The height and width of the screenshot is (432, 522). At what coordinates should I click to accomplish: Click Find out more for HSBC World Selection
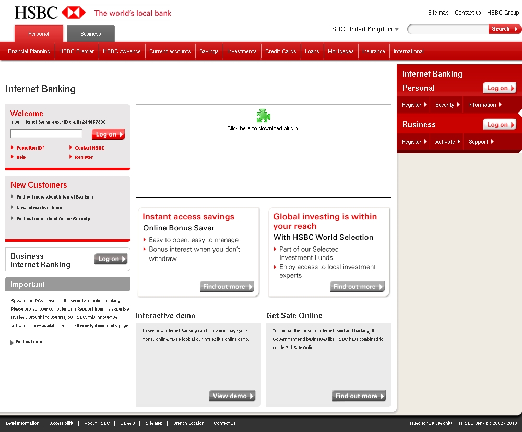click(357, 287)
